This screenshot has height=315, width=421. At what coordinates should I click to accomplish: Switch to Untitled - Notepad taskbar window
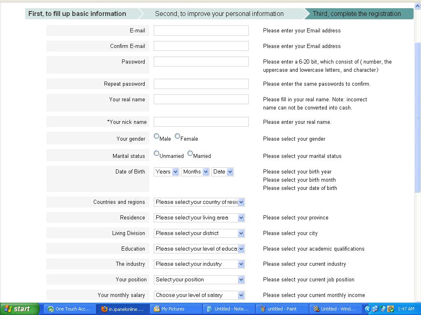pos(229,309)
